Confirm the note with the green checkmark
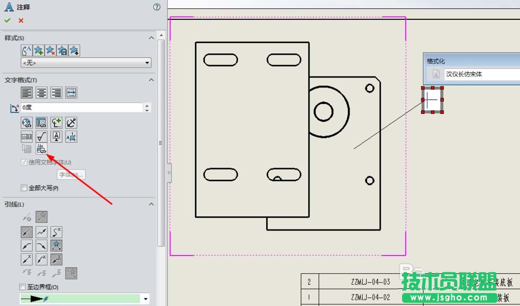The width and height of the screenshot is (520, 306). pyautogui.click(x=7, y=21)
